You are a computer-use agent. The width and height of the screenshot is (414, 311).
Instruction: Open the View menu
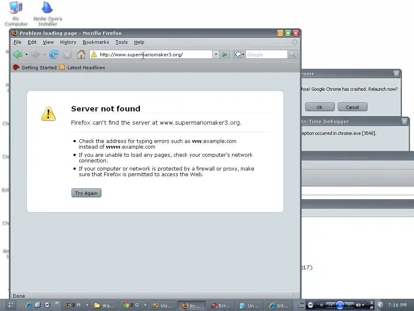click(49, 42)
